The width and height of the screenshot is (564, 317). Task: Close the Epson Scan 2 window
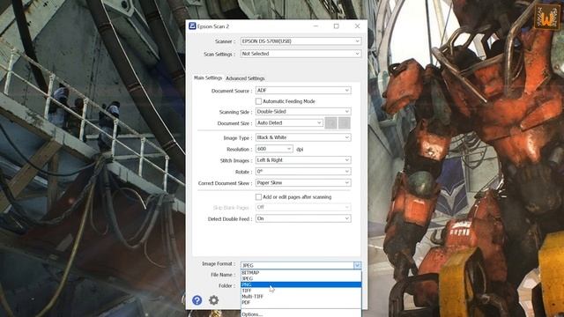pos(357,26)
